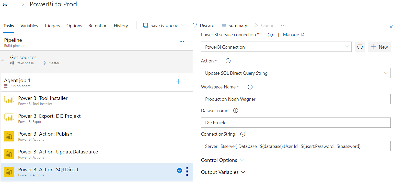This screenshot has width=393, height=182.
Task: Click the Manage link for service connections
Action: pos(291,35)
